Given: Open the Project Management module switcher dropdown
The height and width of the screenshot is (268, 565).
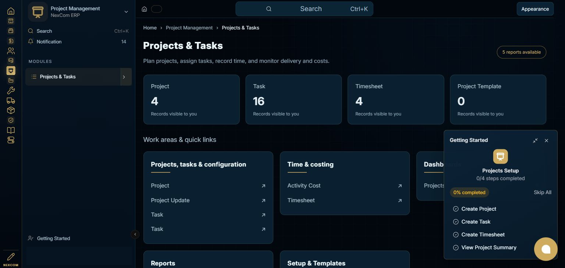Looking at the screenshot, I should coord(126,12).
